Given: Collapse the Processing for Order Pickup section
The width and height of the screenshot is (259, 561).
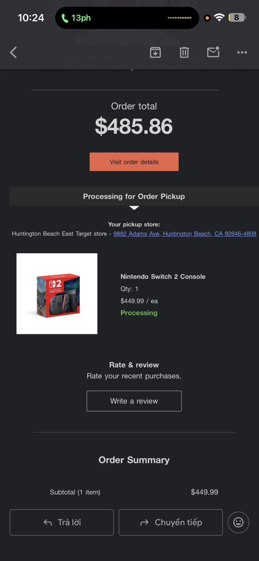Looking at the screenshot, I should 134,196.
